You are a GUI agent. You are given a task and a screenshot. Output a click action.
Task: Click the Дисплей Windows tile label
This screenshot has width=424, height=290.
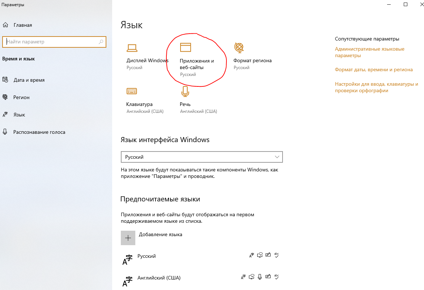(x=147, y=60)
